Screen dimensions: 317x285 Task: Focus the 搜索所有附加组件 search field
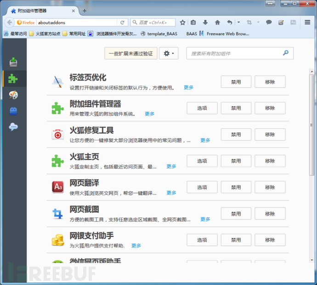click(240, 53)
